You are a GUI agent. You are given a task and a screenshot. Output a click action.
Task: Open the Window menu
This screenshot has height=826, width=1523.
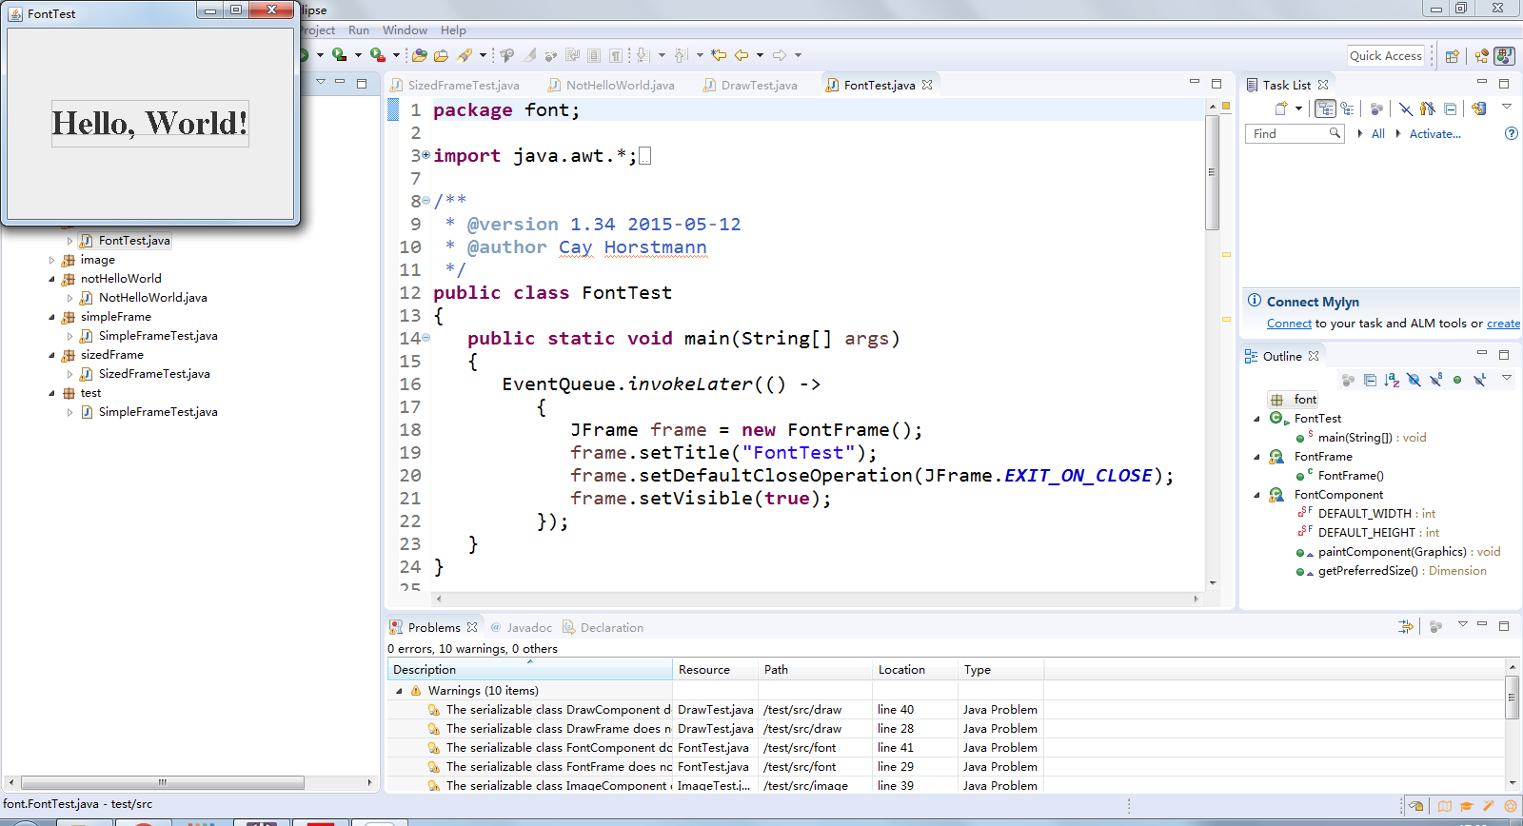[405, 30]
